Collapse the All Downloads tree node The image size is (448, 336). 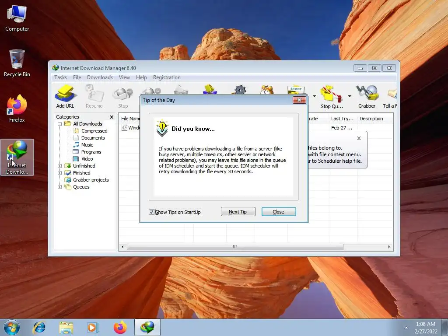coord(59,124)
